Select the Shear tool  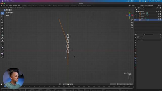pyautogui.click(x=2, y=54)
